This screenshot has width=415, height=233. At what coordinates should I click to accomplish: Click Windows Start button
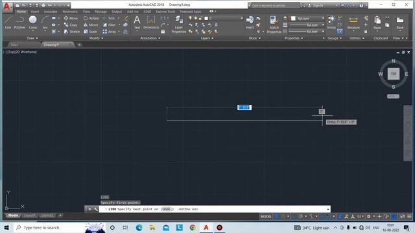click(x=6, y=227)
